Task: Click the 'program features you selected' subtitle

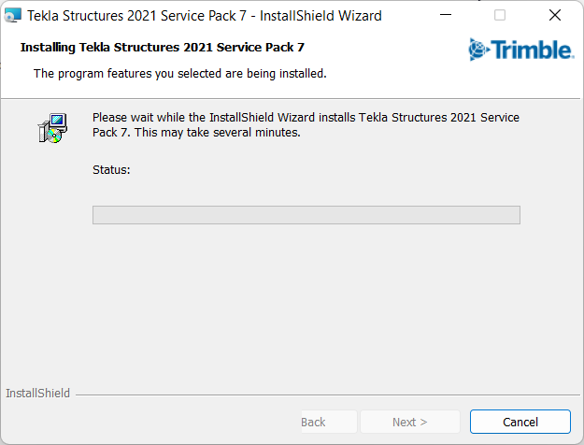Action: (179, 73)
